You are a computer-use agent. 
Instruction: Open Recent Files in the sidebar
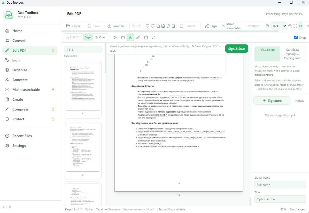pyautogui.click(x=30, y=136)
